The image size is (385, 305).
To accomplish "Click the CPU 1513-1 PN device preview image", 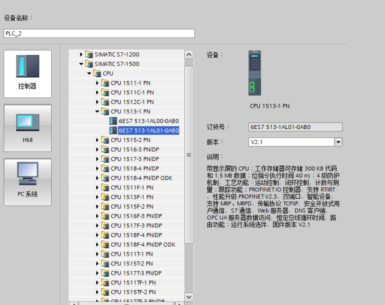I will (x=254, y=73).
